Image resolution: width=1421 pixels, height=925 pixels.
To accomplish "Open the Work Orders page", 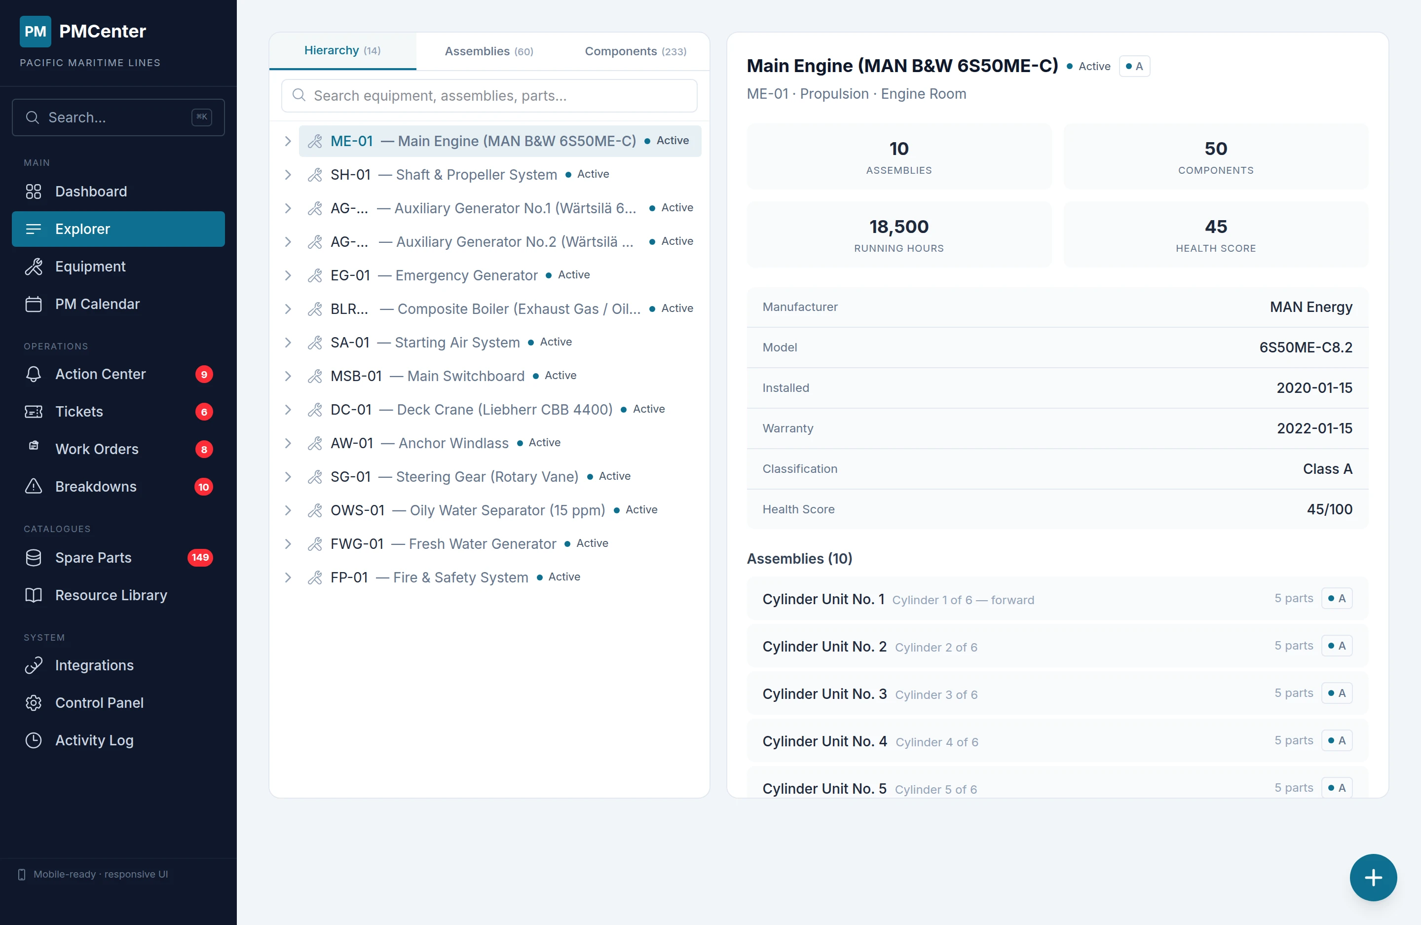I will click(x=97, y=449).
